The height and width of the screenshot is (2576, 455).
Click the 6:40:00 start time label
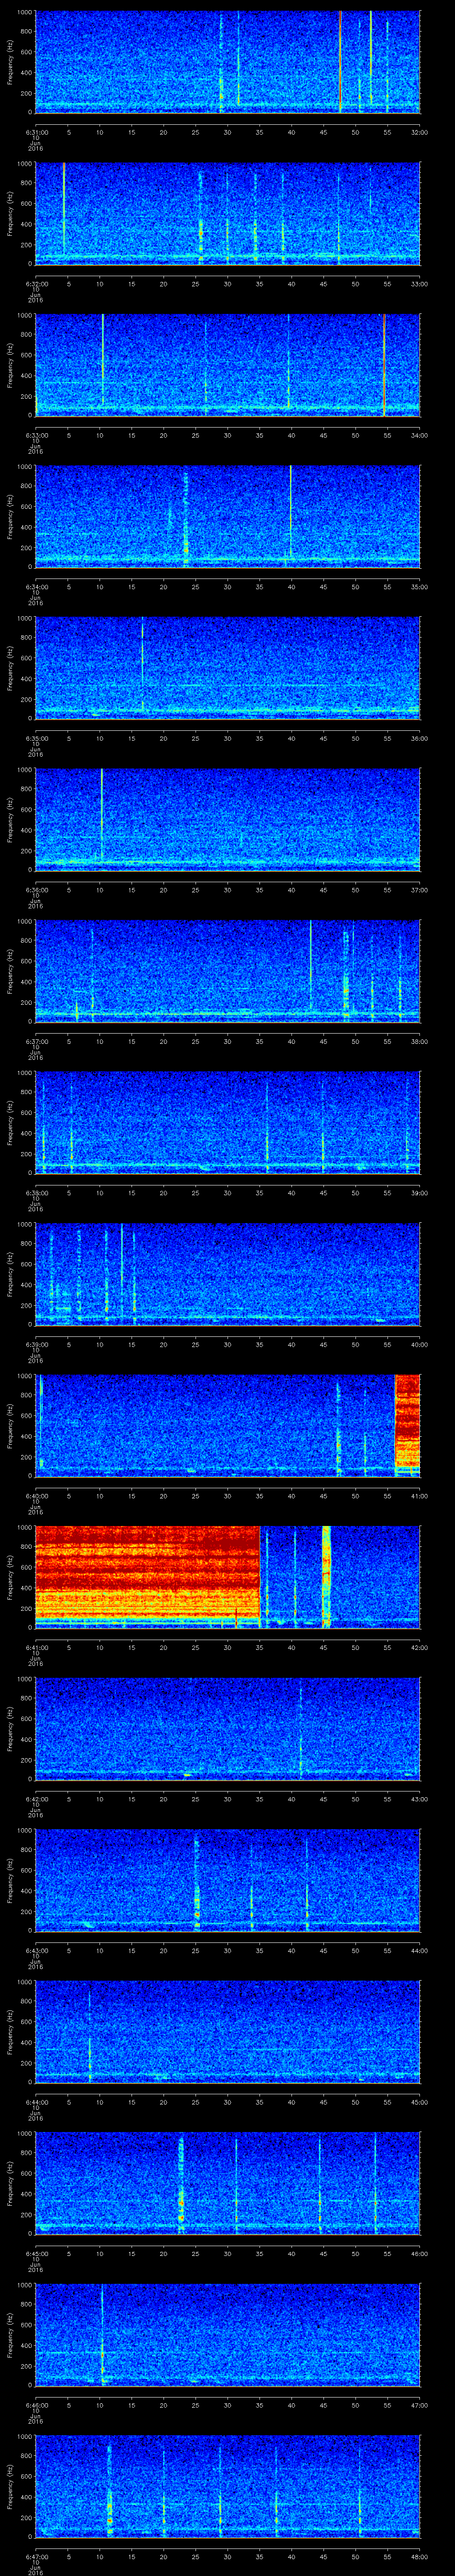pyautogui.click(x=36, y=1495)
